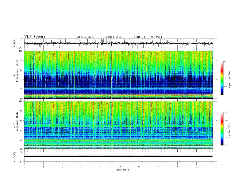Click the time axis tick label '0'

pyautogui.click(x=24, y=167)
